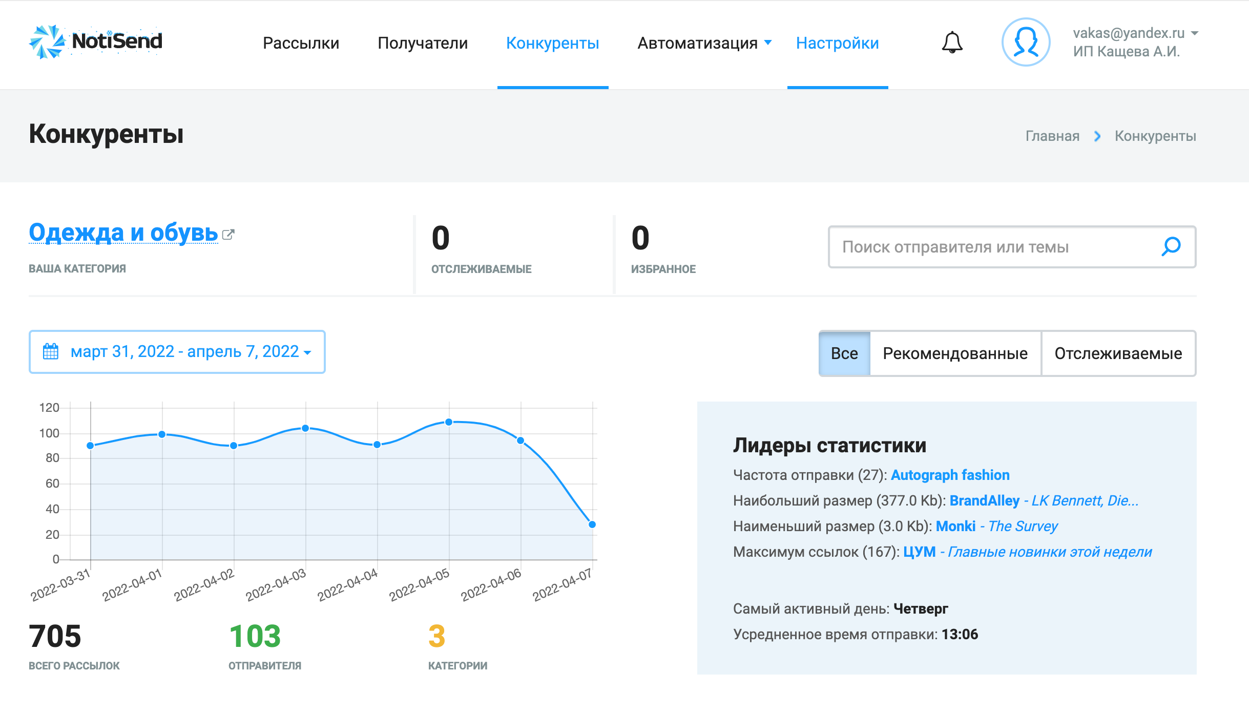This screenshot has height=714, width=1249.
Task: Click the 2022-04-05 chart data point
Action: coord(449,422)
